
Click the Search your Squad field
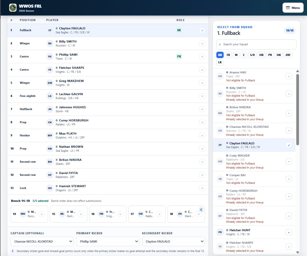256,44
